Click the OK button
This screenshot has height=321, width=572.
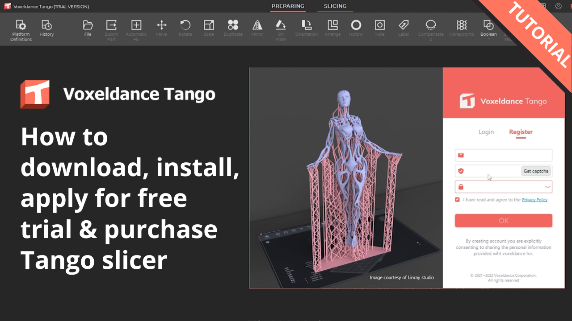(504, 221)
